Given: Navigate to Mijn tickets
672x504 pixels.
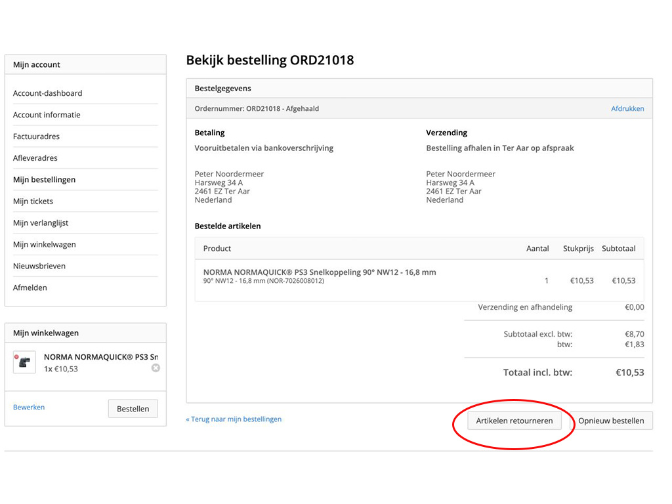Looking at the screenshot, I should coord(33,201).
